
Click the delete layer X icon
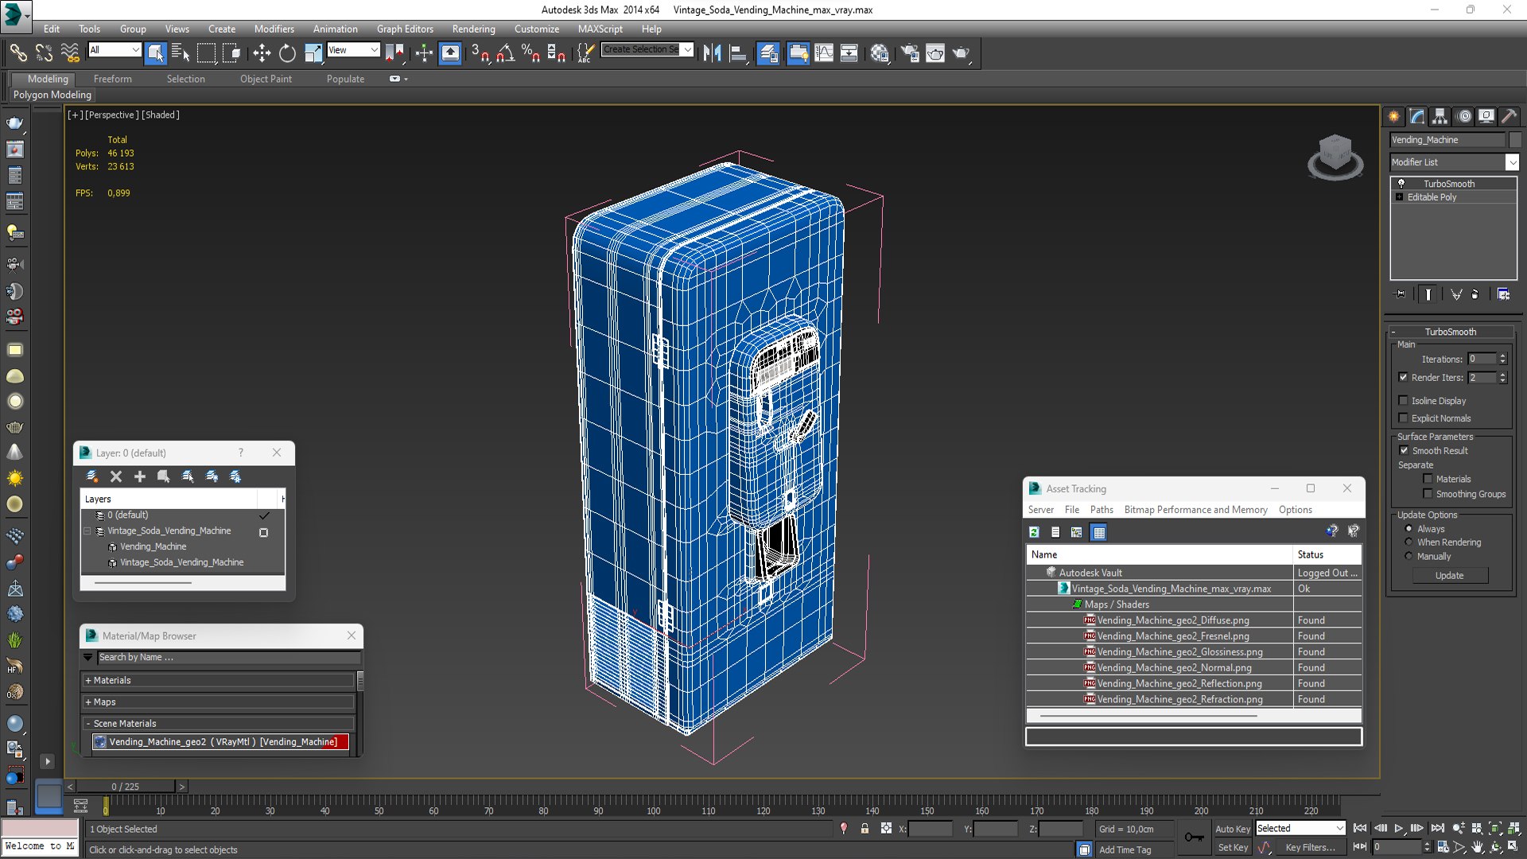pos(116,476)
